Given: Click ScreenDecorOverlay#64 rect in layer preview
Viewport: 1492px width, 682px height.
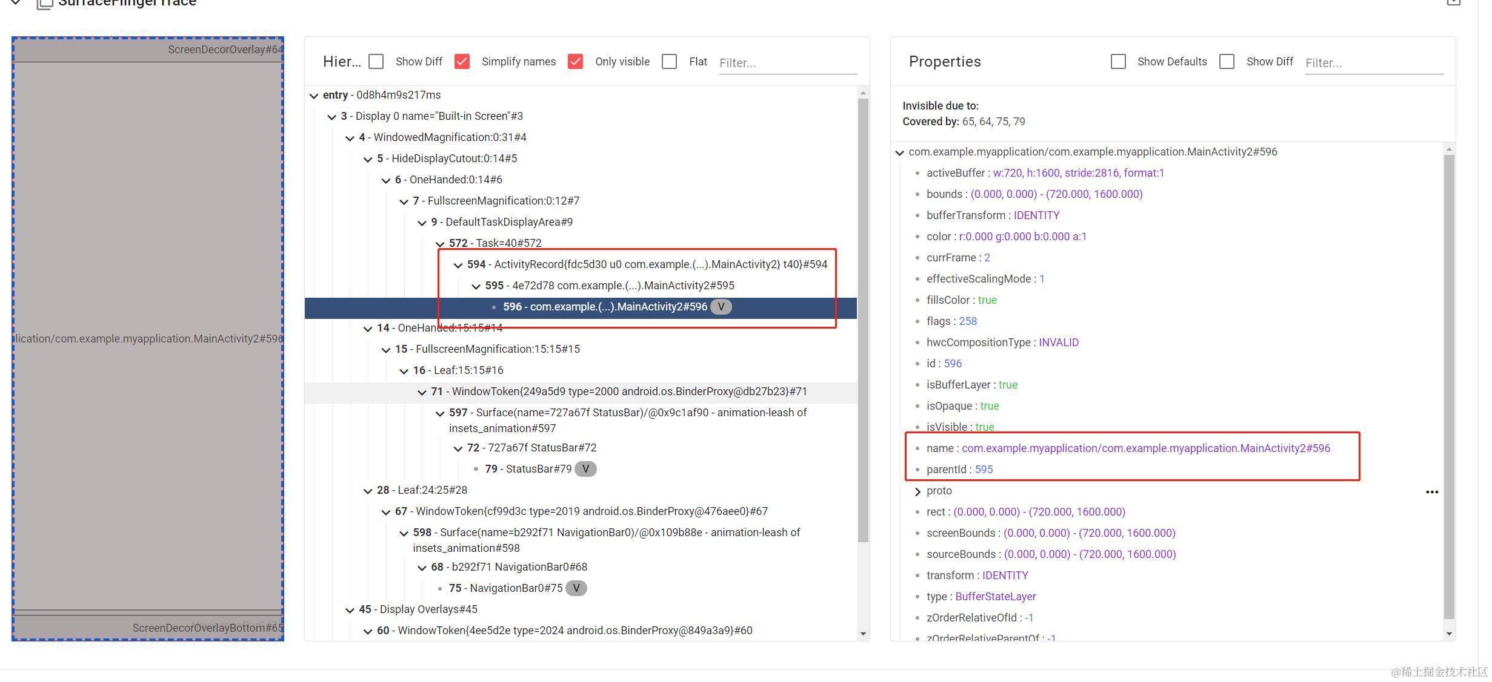Looking at the screenshot, I should tap(148, 50).
